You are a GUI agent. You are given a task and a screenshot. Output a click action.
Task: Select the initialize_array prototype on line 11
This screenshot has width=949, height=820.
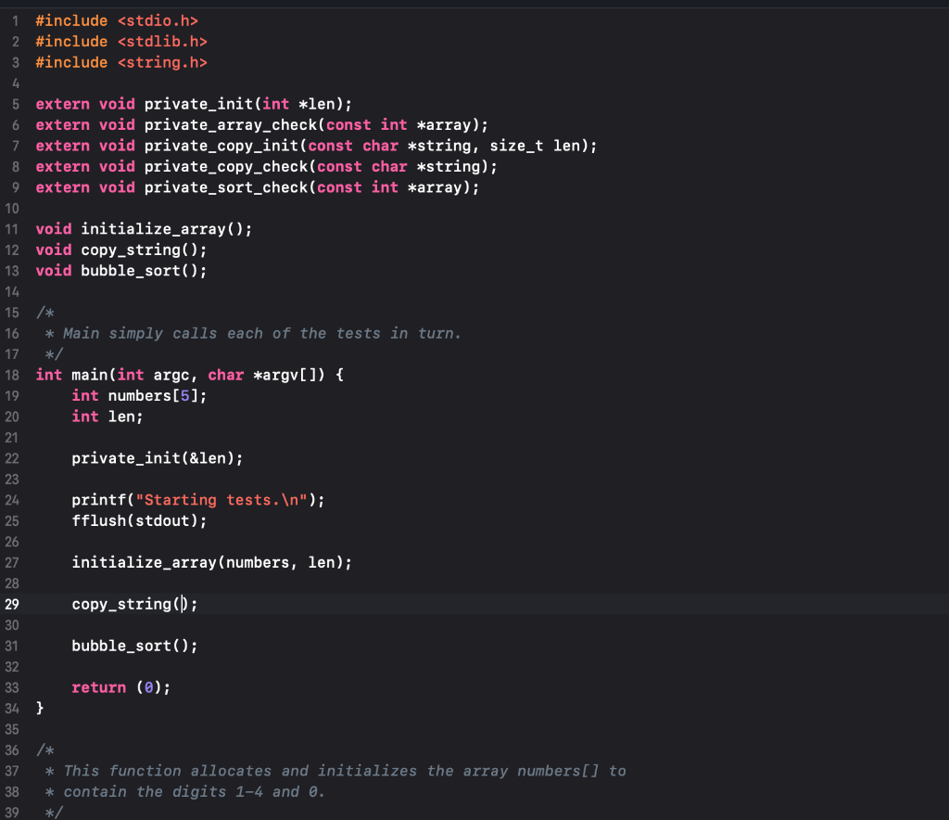143,228
